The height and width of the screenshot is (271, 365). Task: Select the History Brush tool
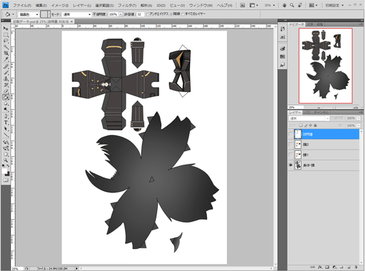[x=6, y=85]
